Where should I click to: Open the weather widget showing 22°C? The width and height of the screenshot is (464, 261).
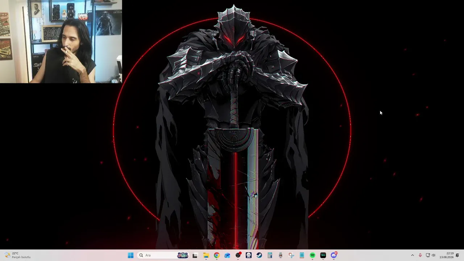click(x=17, y=255)
